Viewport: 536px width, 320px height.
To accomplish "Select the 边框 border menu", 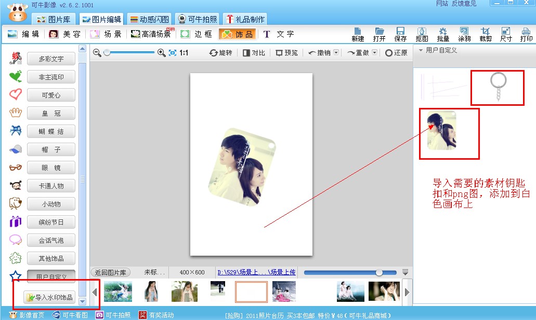I will coord(197,34).
